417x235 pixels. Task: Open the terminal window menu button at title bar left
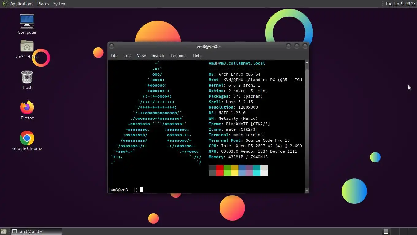tap(112, 46)
